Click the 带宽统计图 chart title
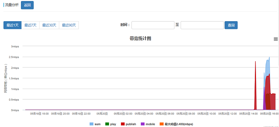Image resolution: width=279 pixels, height=127 pixels. (x=141, y=38)
